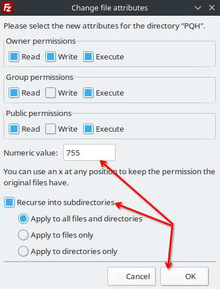Confirm the attributes with OK button
220x289 pixels.
tap(185, 276)
